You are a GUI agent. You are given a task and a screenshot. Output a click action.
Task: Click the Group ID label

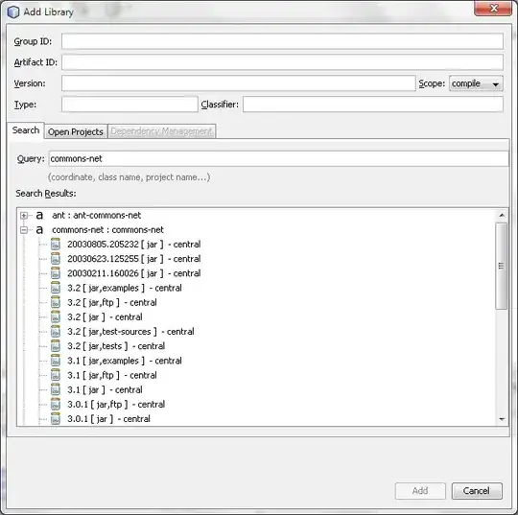tap(33, 41)
